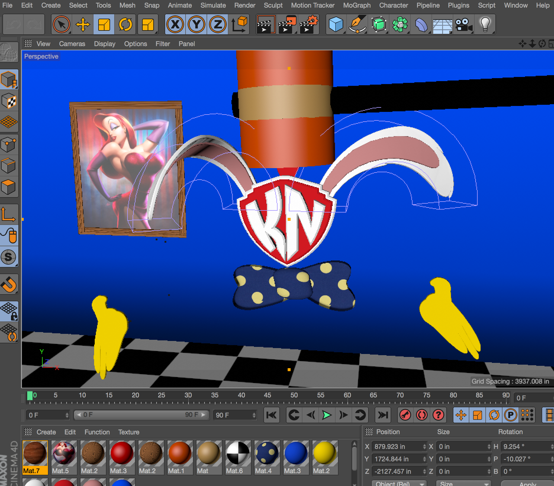This screenshot has height=486, width=554.
Task: Switch to Points mode in the left sidebar
Action: [9, 145]
